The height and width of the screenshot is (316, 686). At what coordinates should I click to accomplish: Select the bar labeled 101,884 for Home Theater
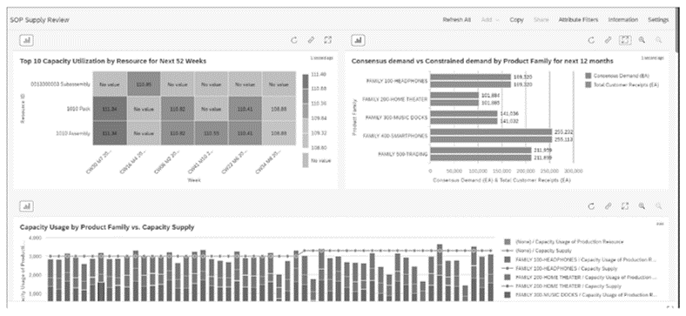coord(454,95)
